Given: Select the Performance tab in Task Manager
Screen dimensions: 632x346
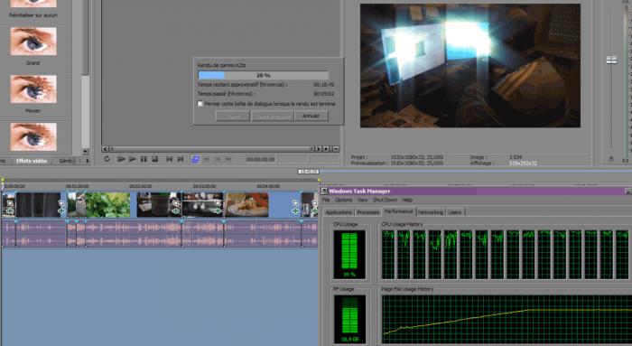Looking at the screenshot, I should (398, 211).
